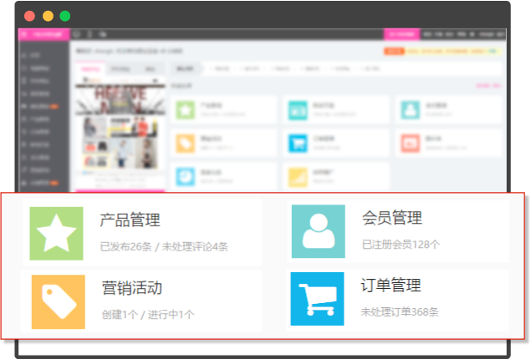Select the enlarged 营销活动 heading
This screenshot has width=531, height=359.
click(131, 288)
